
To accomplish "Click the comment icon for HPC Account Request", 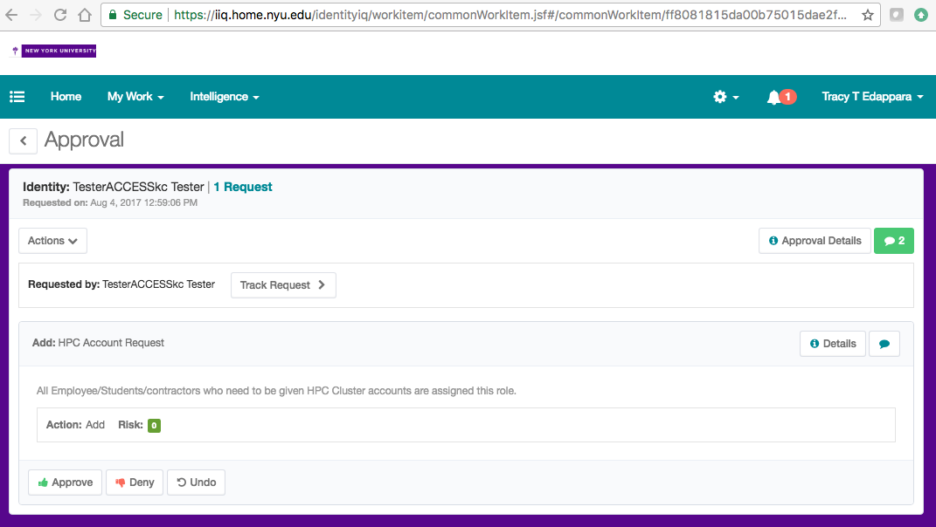I will tap(884, 344).
